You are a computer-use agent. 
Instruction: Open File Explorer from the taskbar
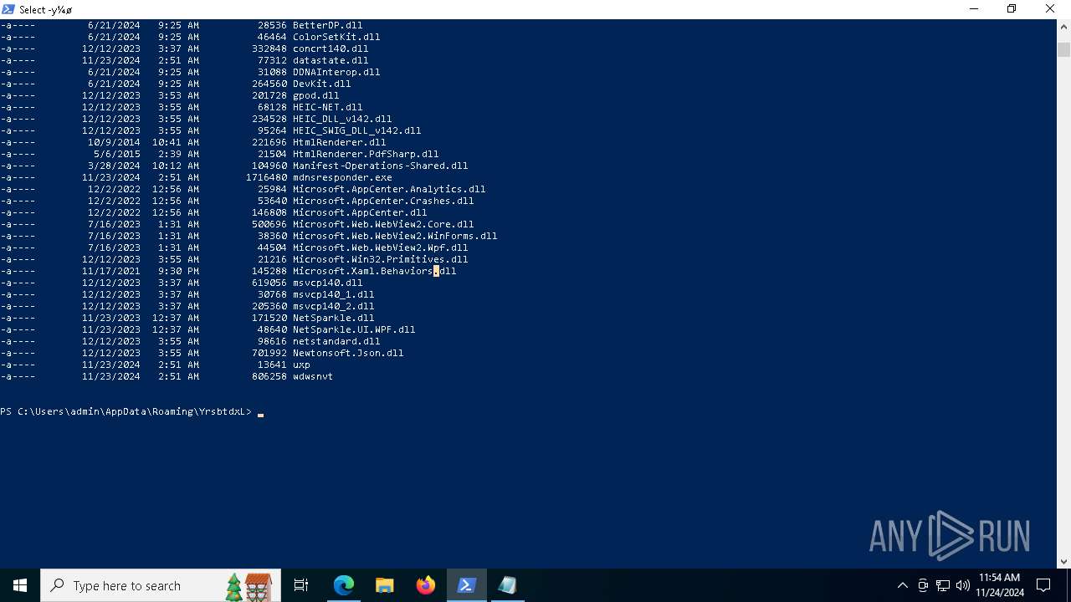point(385,585)
